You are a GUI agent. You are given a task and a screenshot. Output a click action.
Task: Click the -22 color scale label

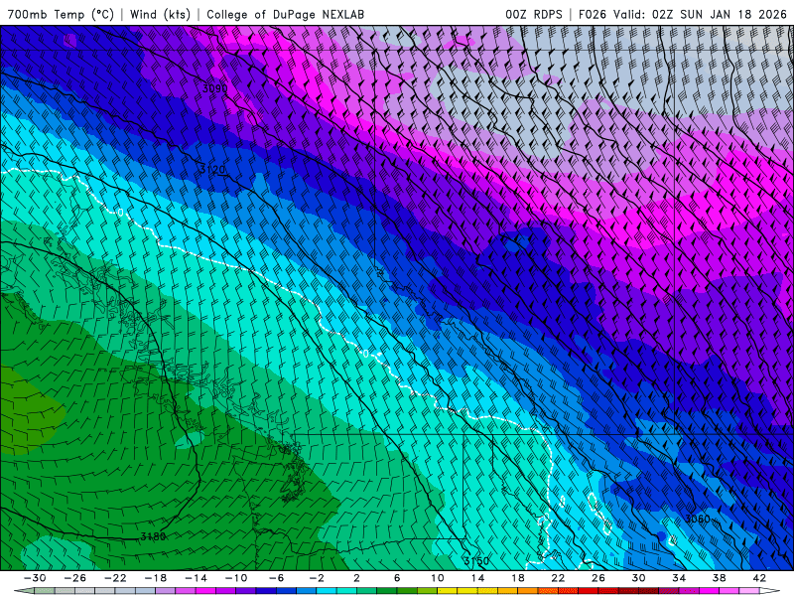point(115,578)
